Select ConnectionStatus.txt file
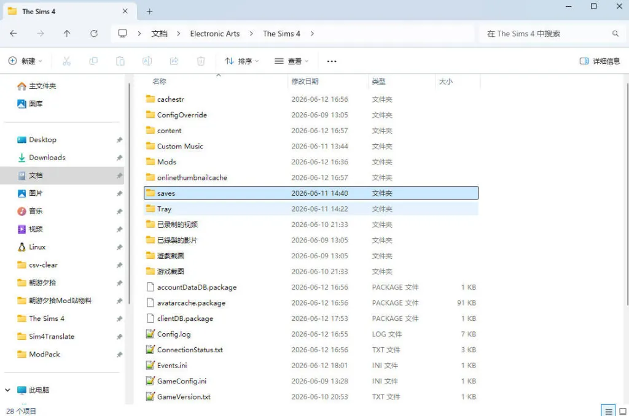The image size is (629, 416). coord(311,350)
